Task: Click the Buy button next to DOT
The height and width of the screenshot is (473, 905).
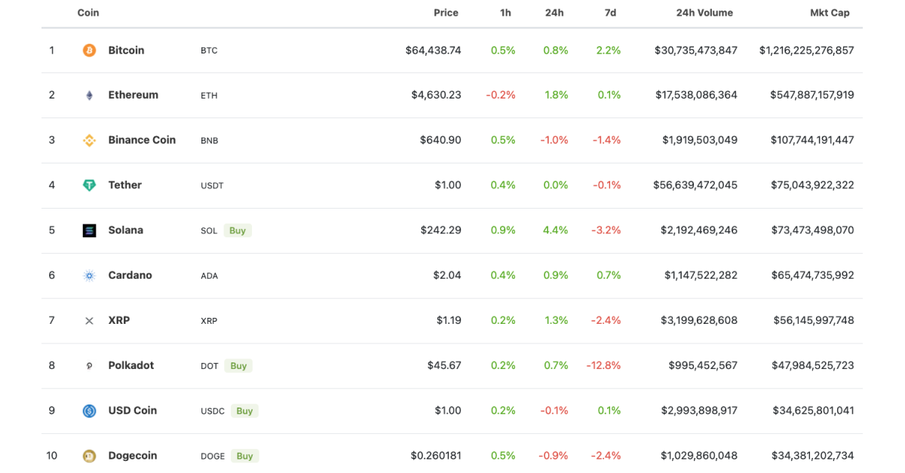Action: pos(238,366)
